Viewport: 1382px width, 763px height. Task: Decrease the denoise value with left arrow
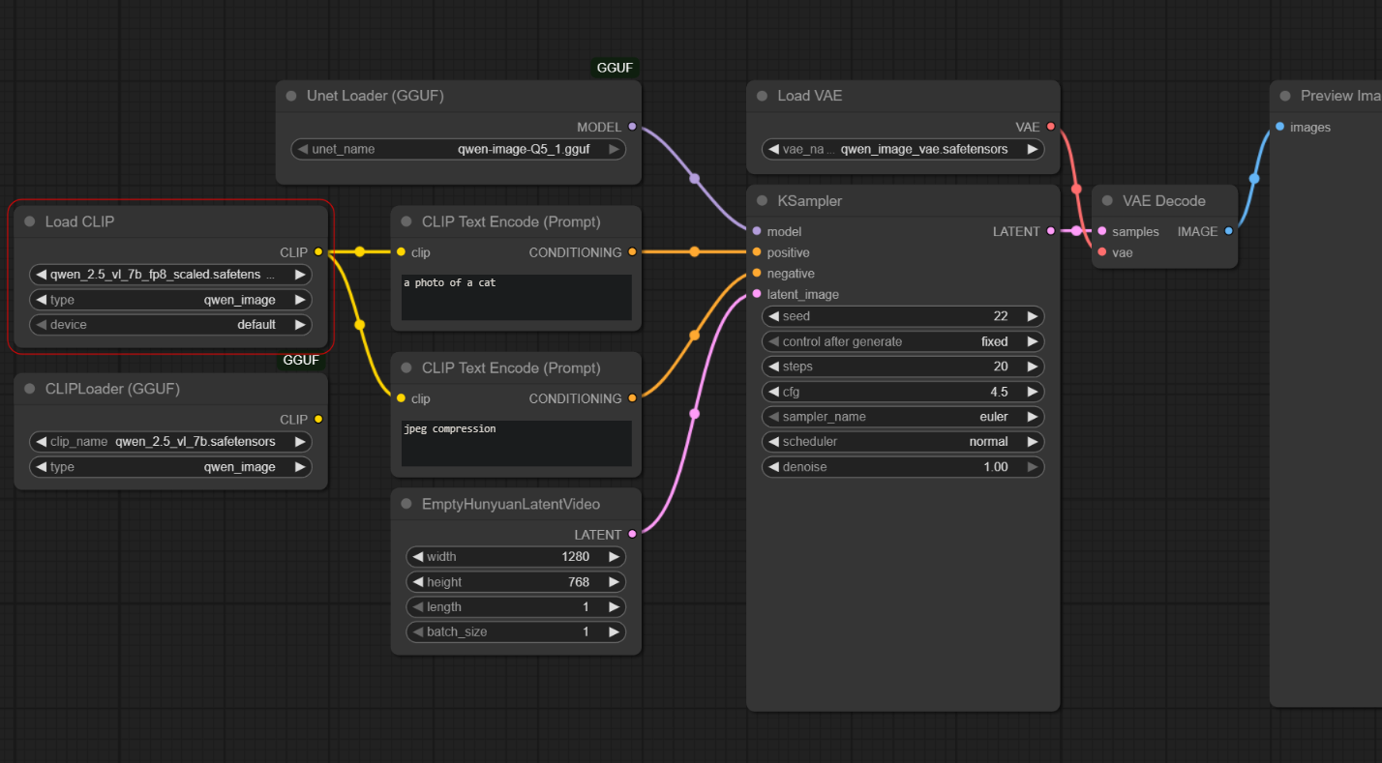click(x=773, y=467)
